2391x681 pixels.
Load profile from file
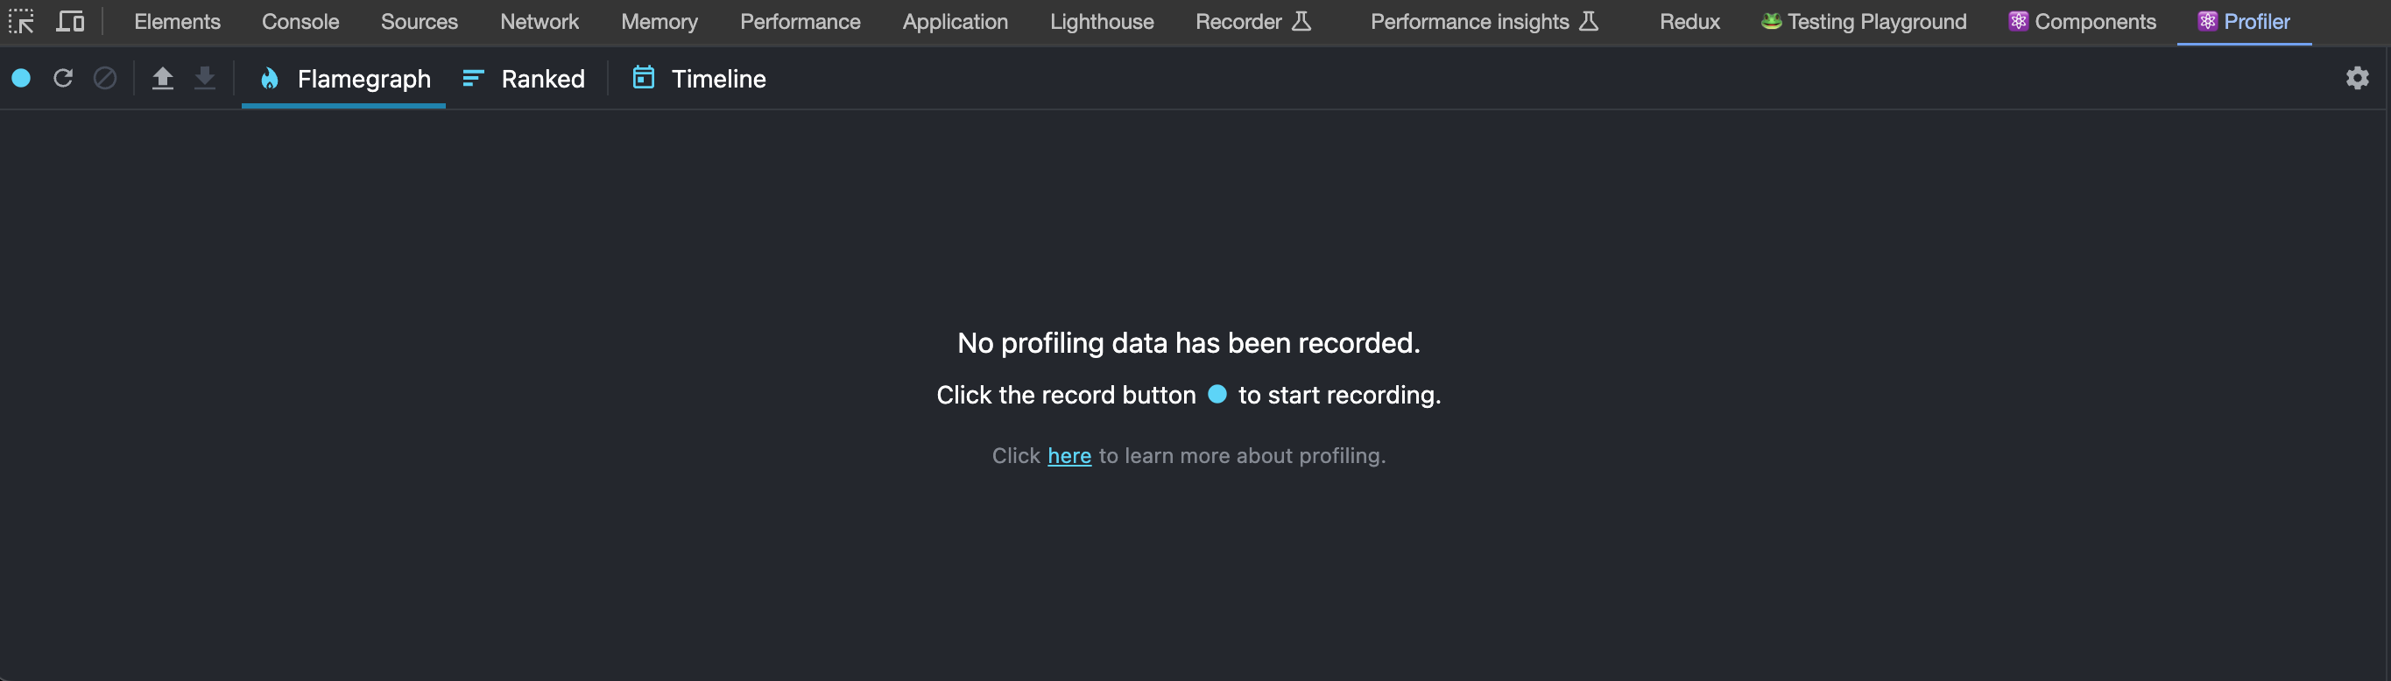[x=162, y=79]
